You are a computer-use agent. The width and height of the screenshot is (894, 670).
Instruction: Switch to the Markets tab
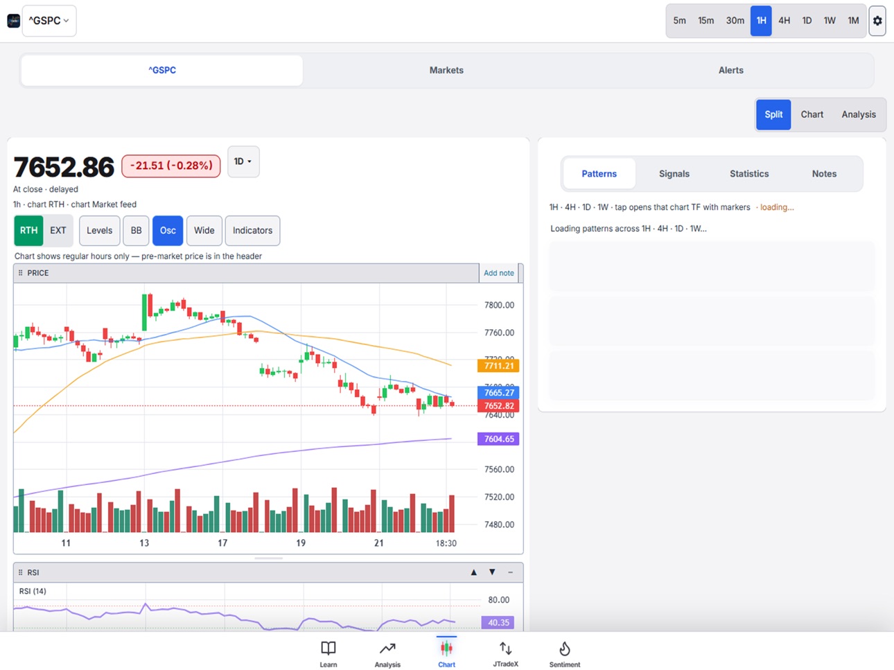pos(446,70)
